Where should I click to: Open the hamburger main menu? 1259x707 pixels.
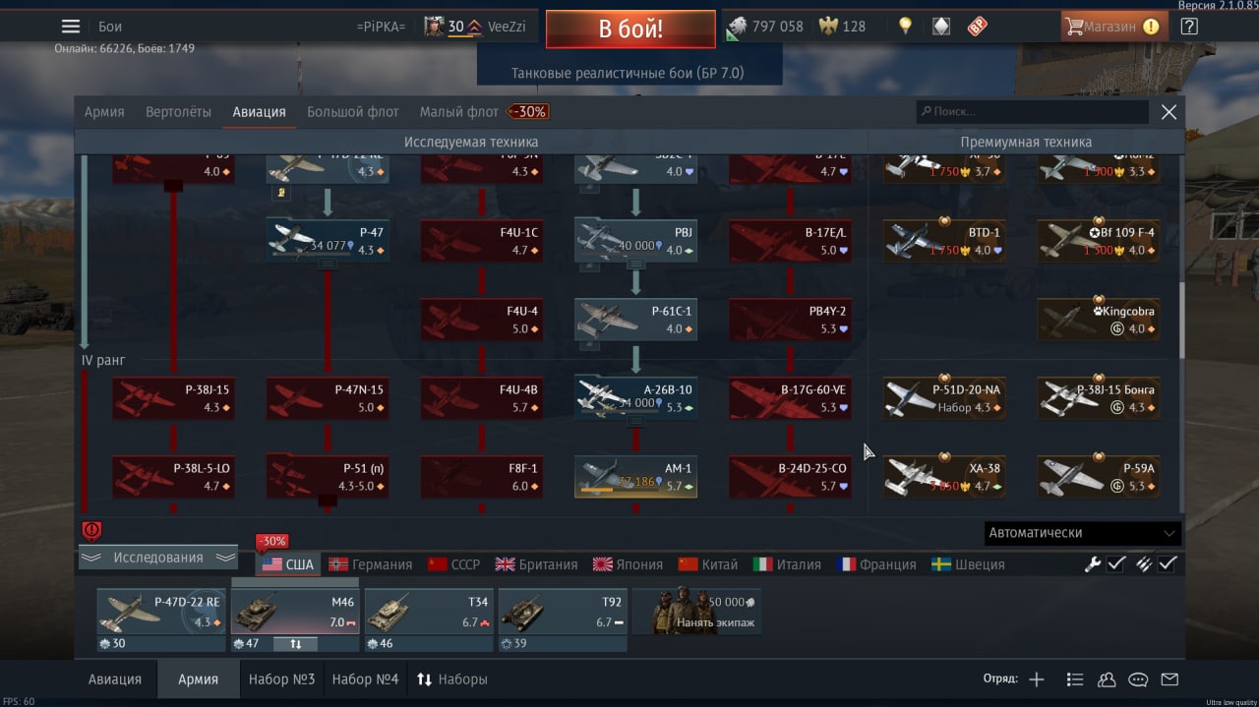coord(71,27)
